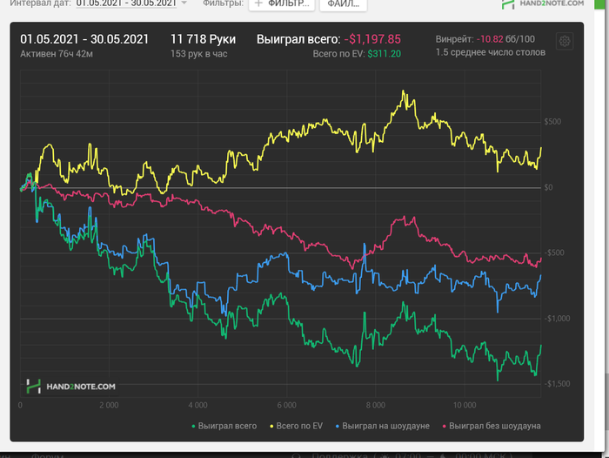Click the -$1,500 y-axis label

tap(557, 384)
